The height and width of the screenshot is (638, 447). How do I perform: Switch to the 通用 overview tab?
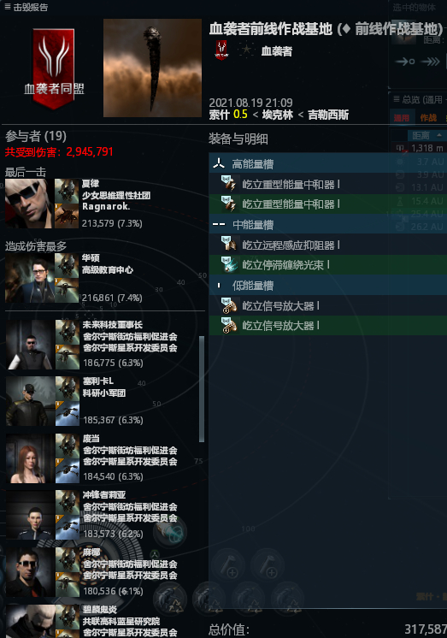402,118
